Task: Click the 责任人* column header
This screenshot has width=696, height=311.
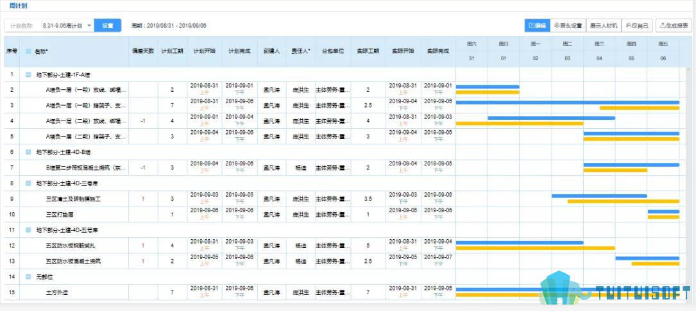Action: click(300, 51)
